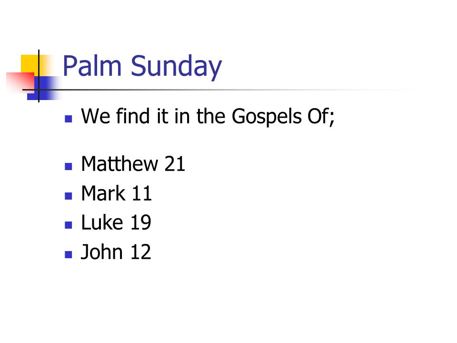
Task: Click the number 19 after Luke
Action: coord(140,222)
